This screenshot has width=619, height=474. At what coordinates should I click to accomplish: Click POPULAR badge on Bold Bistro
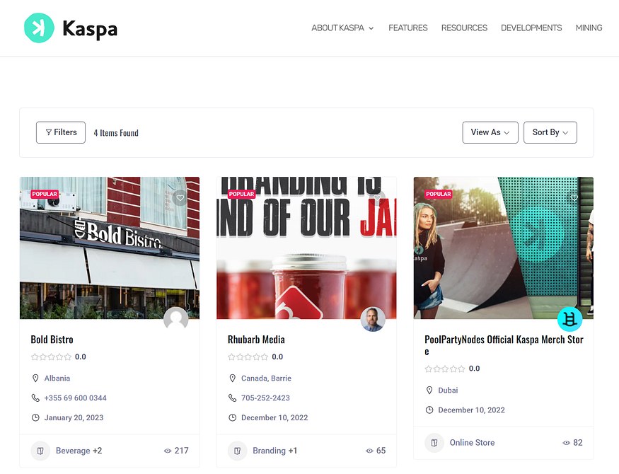pos(45,194)
